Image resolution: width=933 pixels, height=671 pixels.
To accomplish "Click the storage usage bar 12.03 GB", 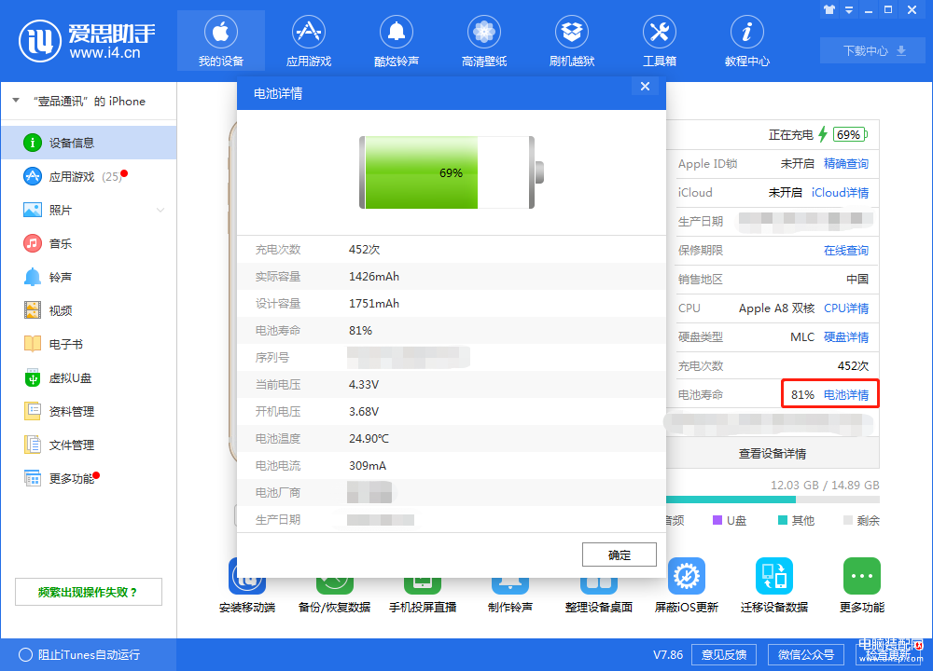I will pyautogui.click(x=773, y=500).
